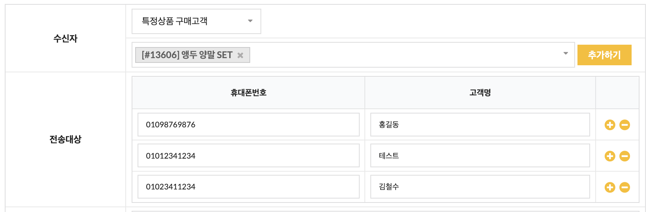Expand the product selection list arrow
The width and height of the screenshot is (649, 212).
pyautogui.click(x=566, y=53)
